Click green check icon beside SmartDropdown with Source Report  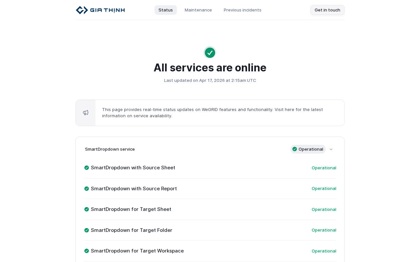pyautogui.click(x=87, y=189)
